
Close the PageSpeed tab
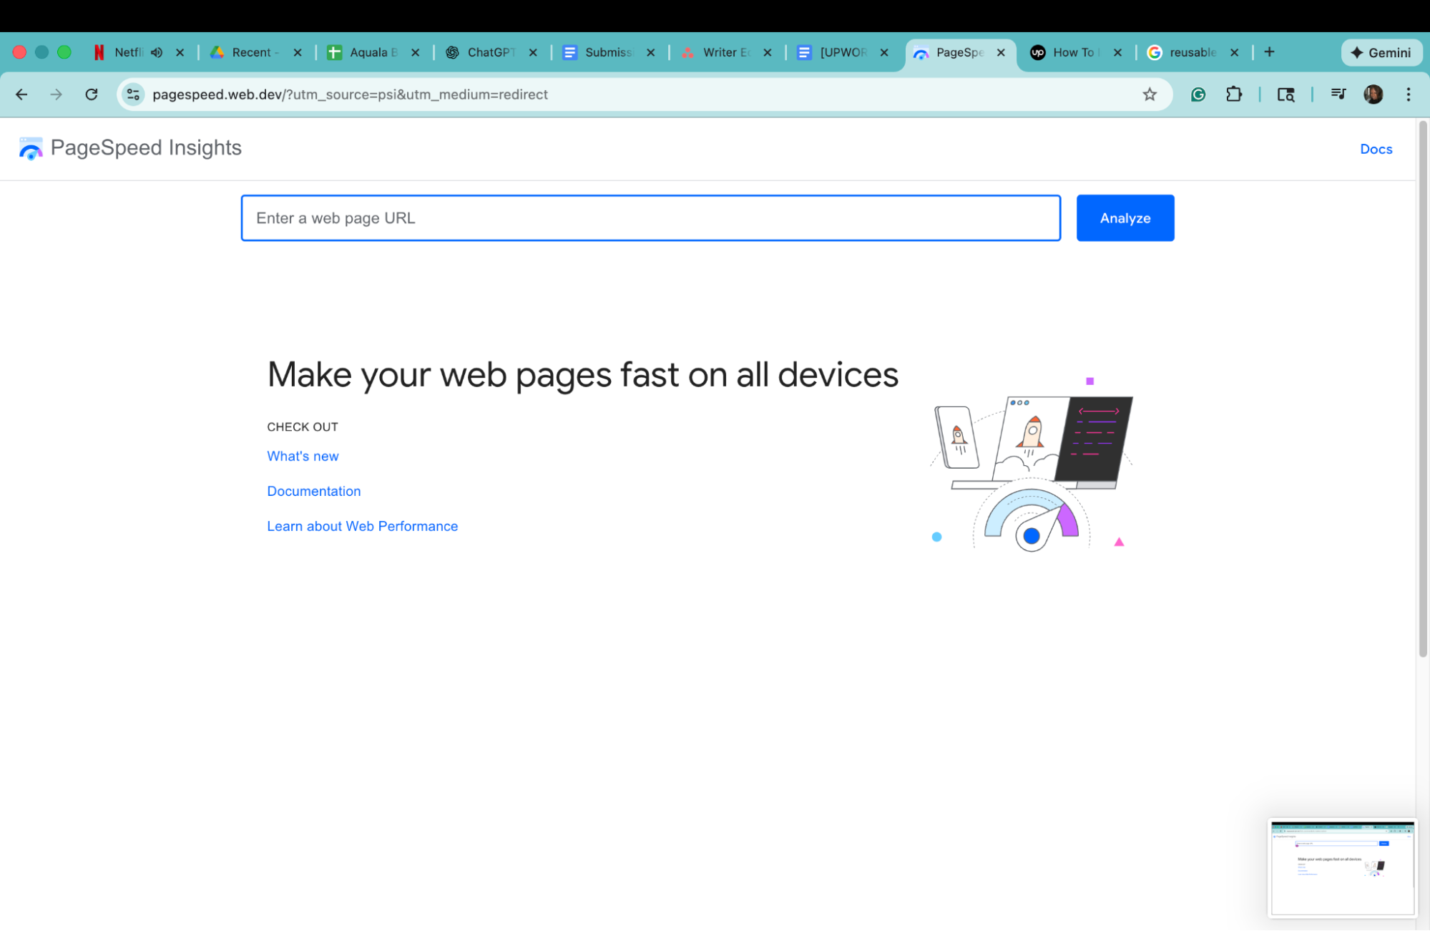pos(1001,52)
